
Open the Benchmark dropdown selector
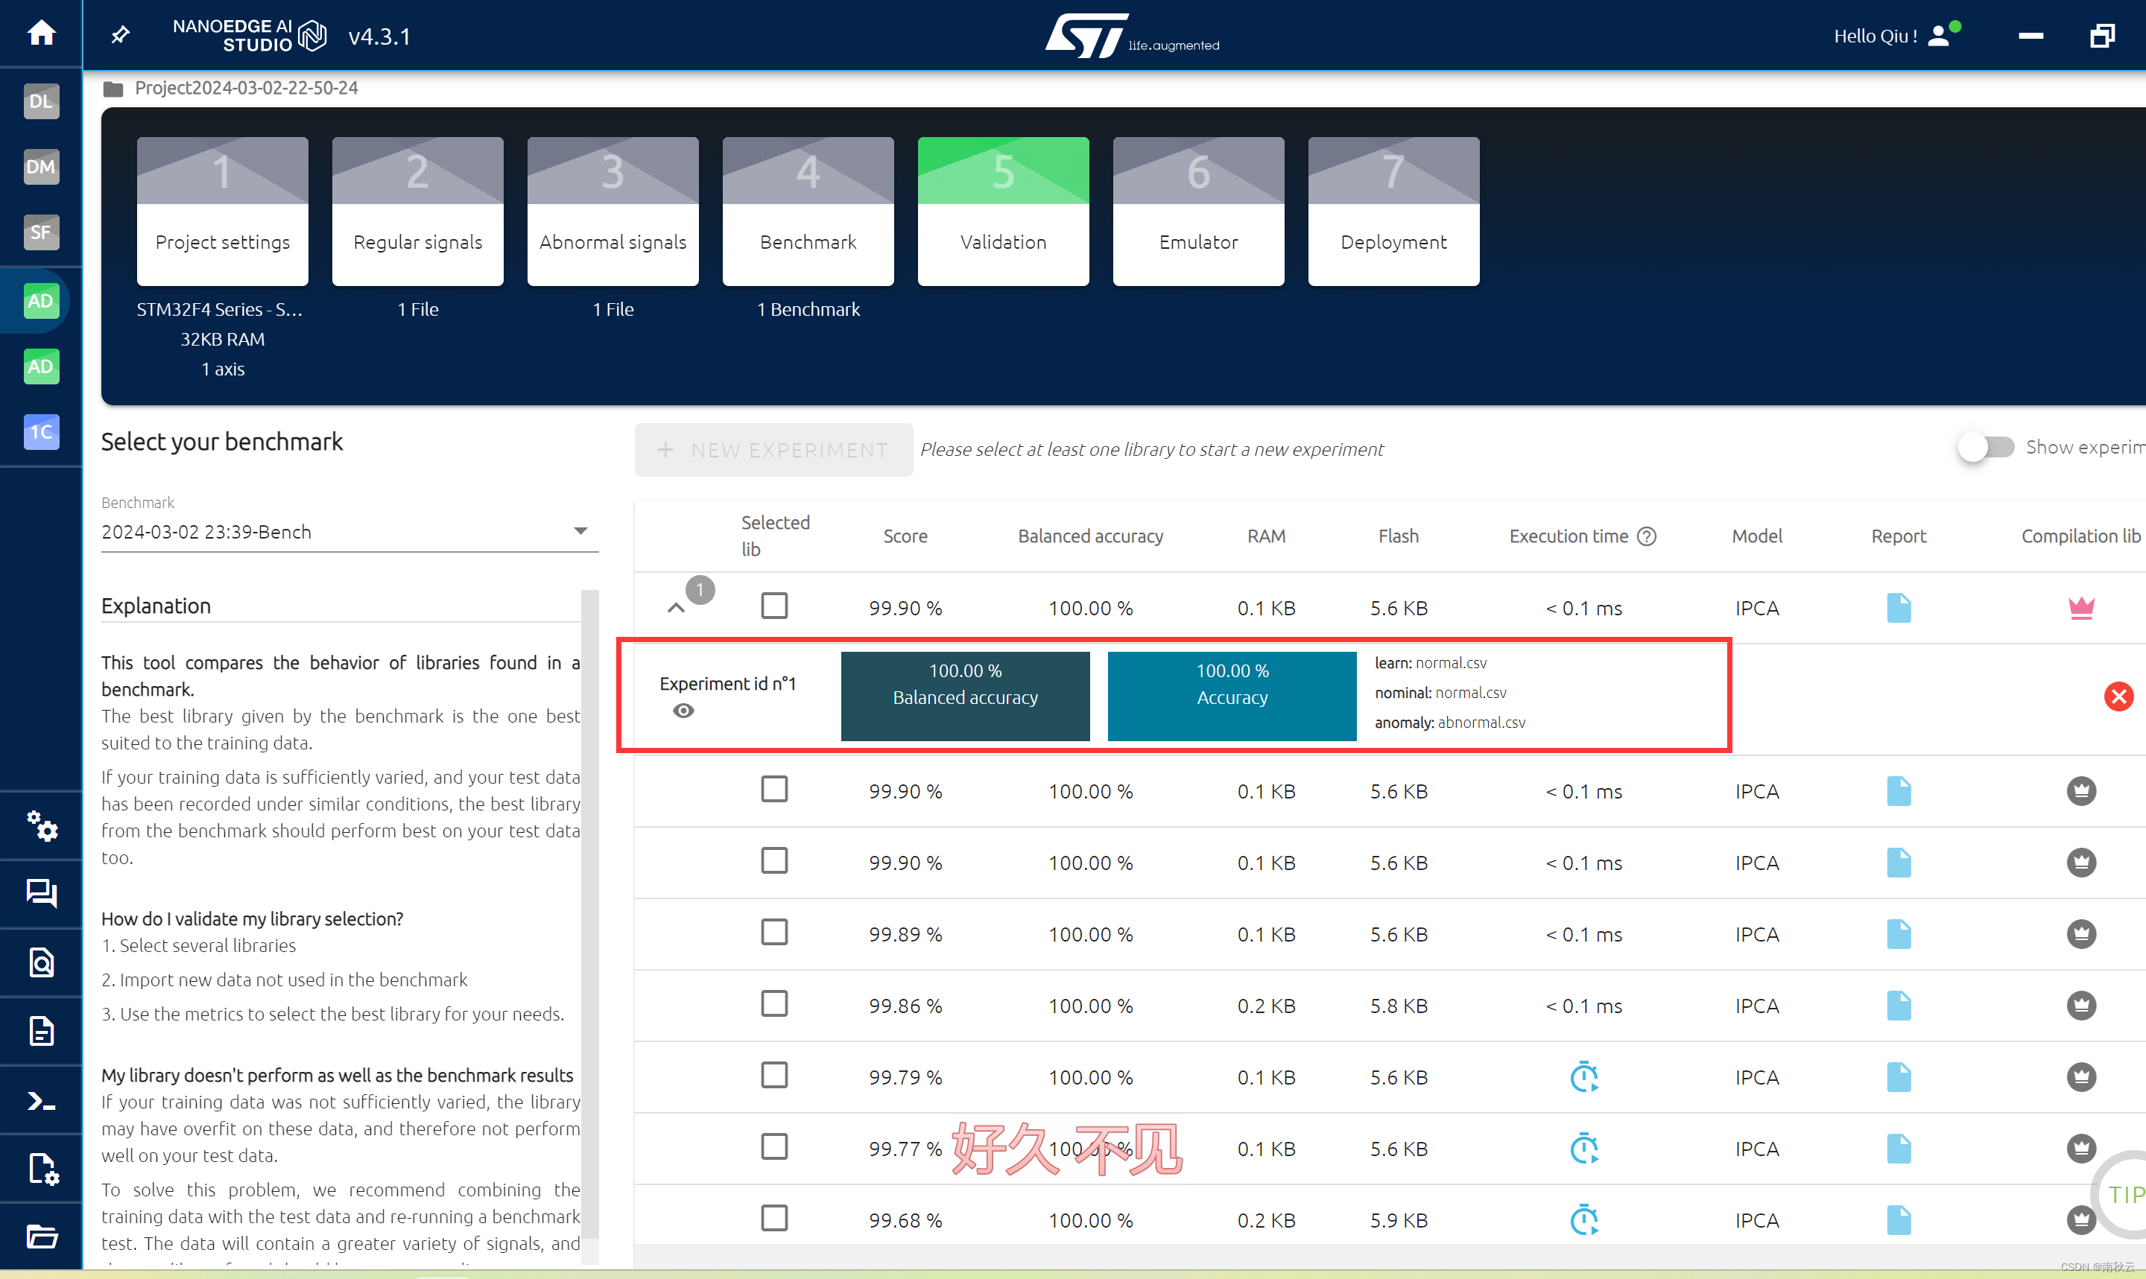[349, 532]
